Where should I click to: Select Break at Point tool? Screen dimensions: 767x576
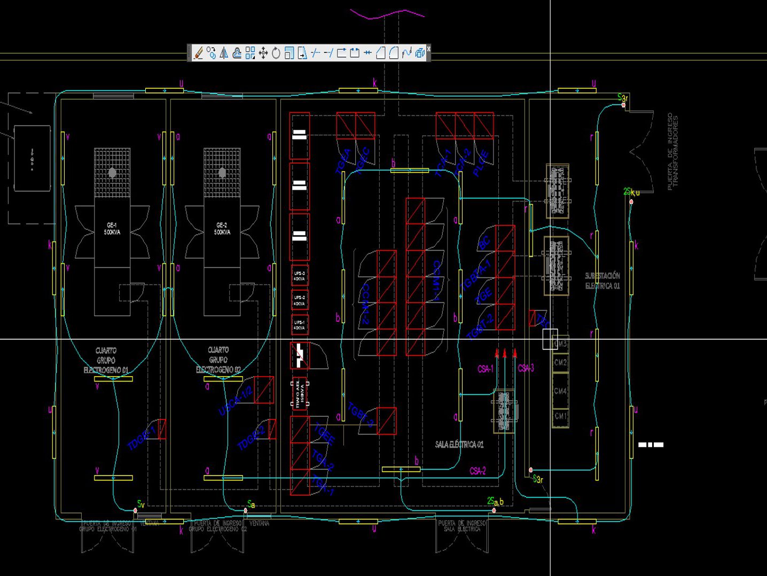click(x=341, y=53)
